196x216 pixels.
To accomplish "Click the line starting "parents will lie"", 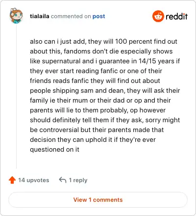I will tap(98, 110).
